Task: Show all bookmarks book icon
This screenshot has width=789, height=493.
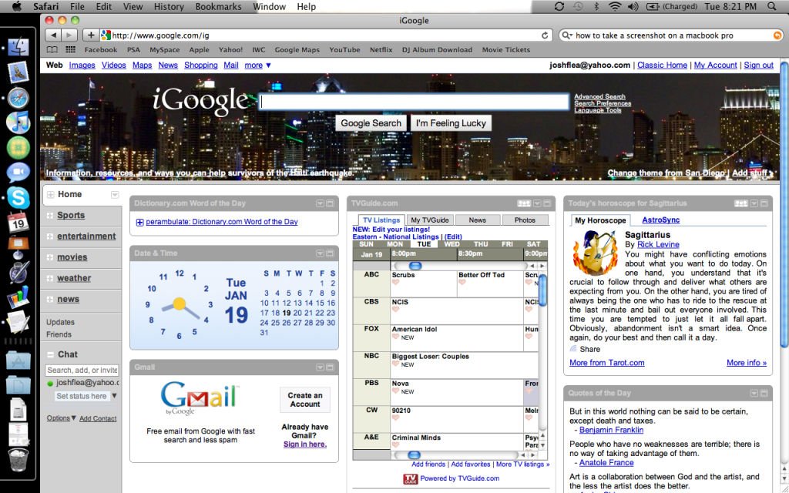Action: (x=52, y=50)
